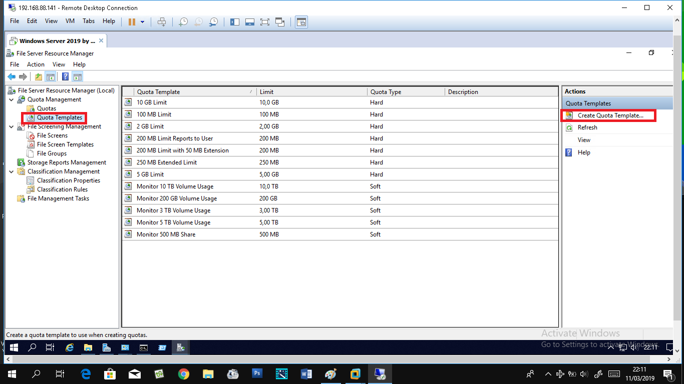
Task: Click the orange pause button in VMware toolbar
Action: (x=132, y=21)
